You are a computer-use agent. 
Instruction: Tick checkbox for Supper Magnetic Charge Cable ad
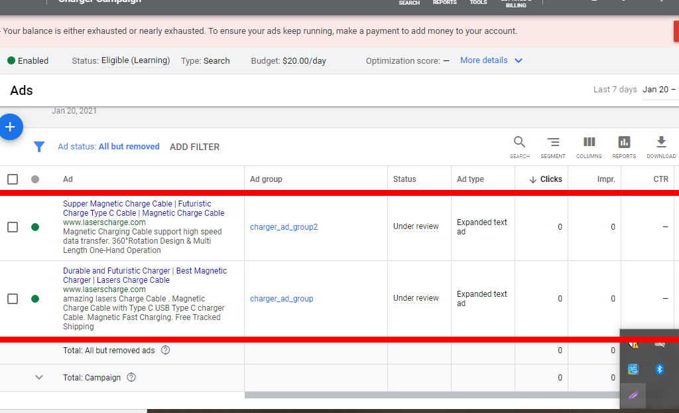tap(13, 227)
